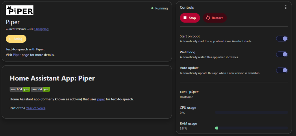The image size is (296, 136).
Task: Click the RAM usage progress bar
Action: click(x=251, y=128)
